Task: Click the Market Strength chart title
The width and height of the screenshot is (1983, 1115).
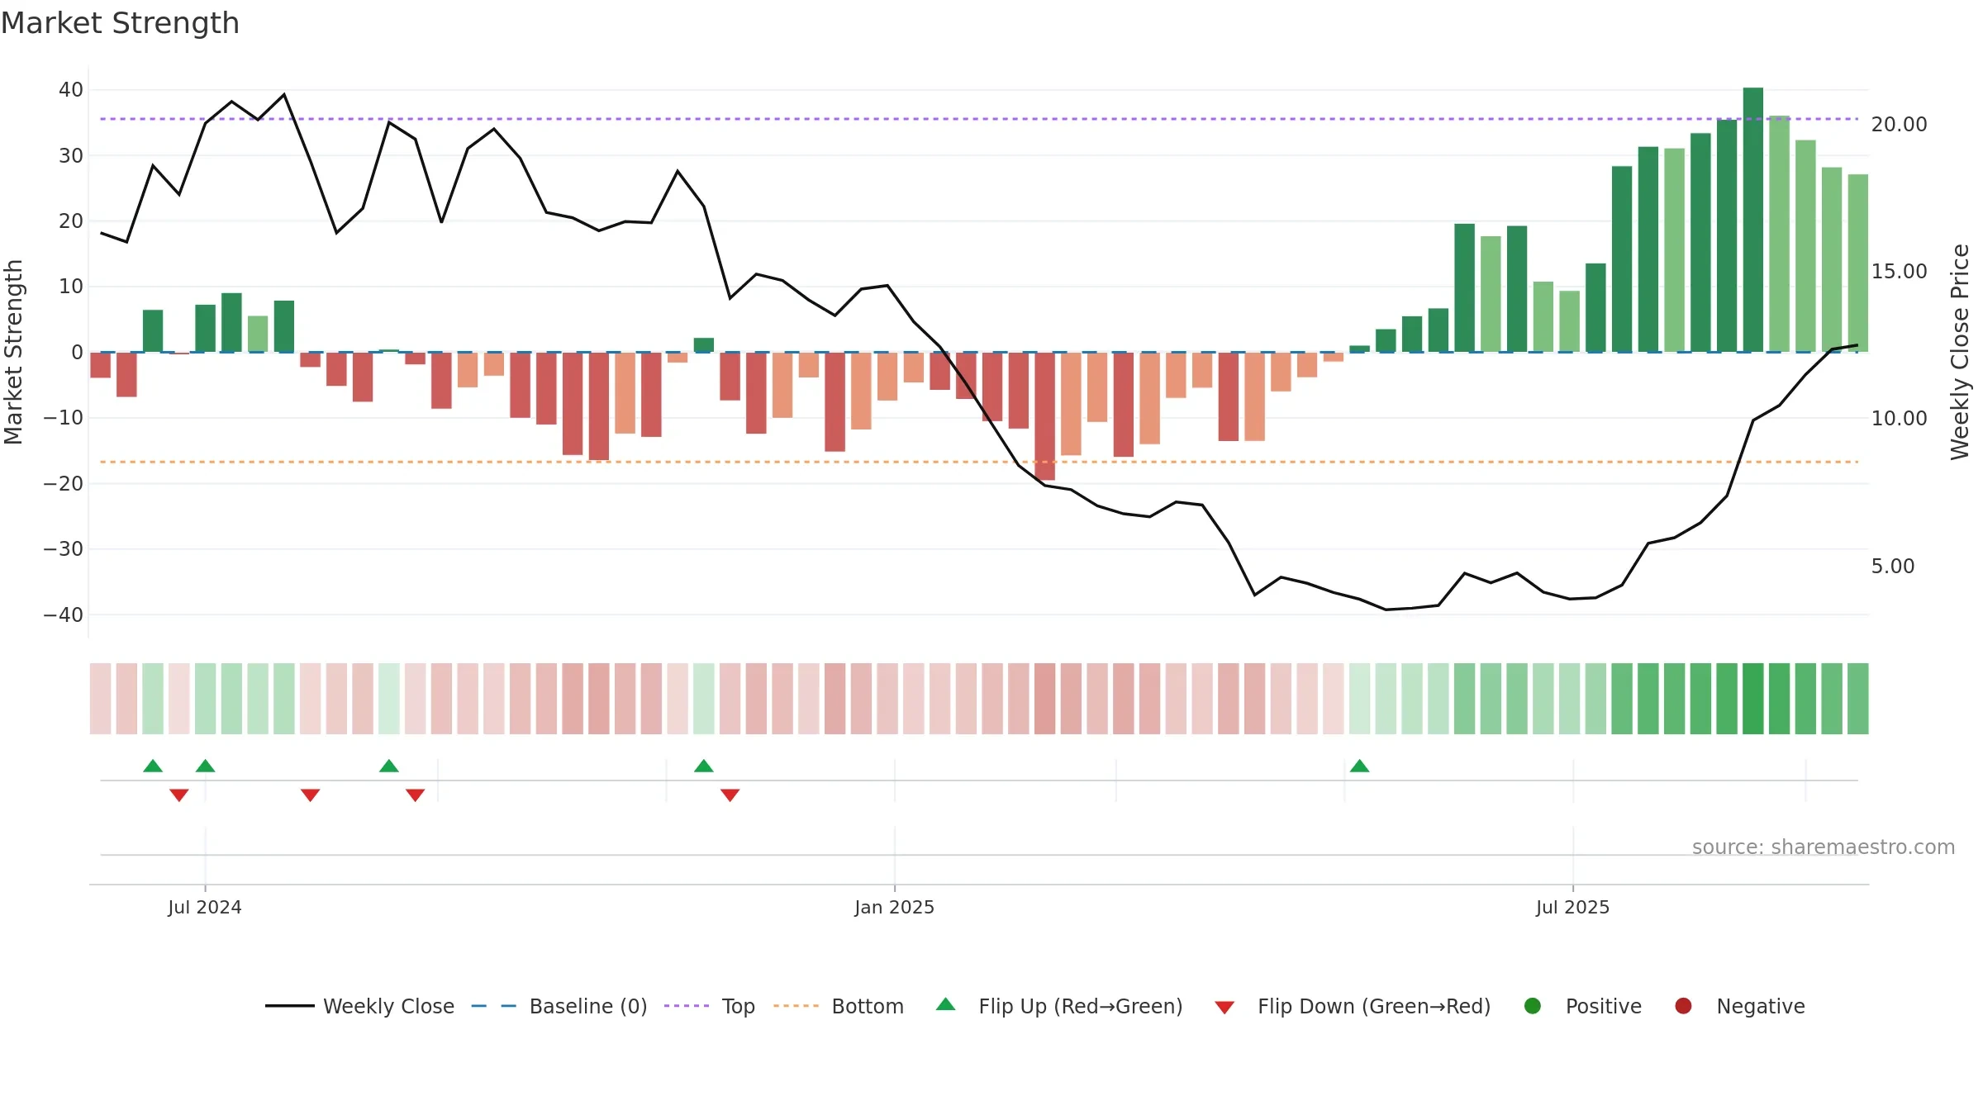Action: click(120, 23)
